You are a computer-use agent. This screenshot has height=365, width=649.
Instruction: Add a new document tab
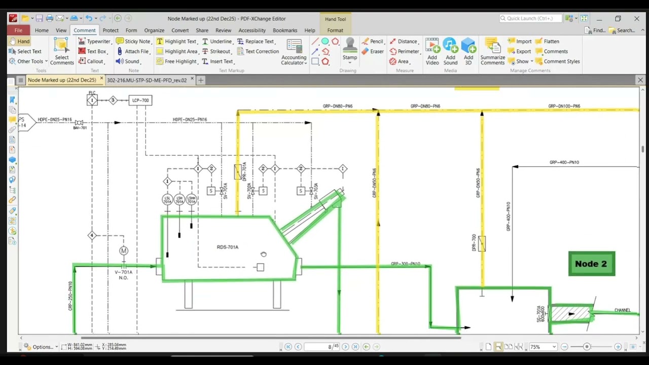201,80
